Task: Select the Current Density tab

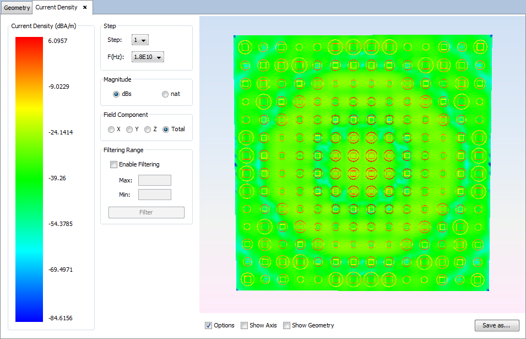Action: [x=56, y=8]
